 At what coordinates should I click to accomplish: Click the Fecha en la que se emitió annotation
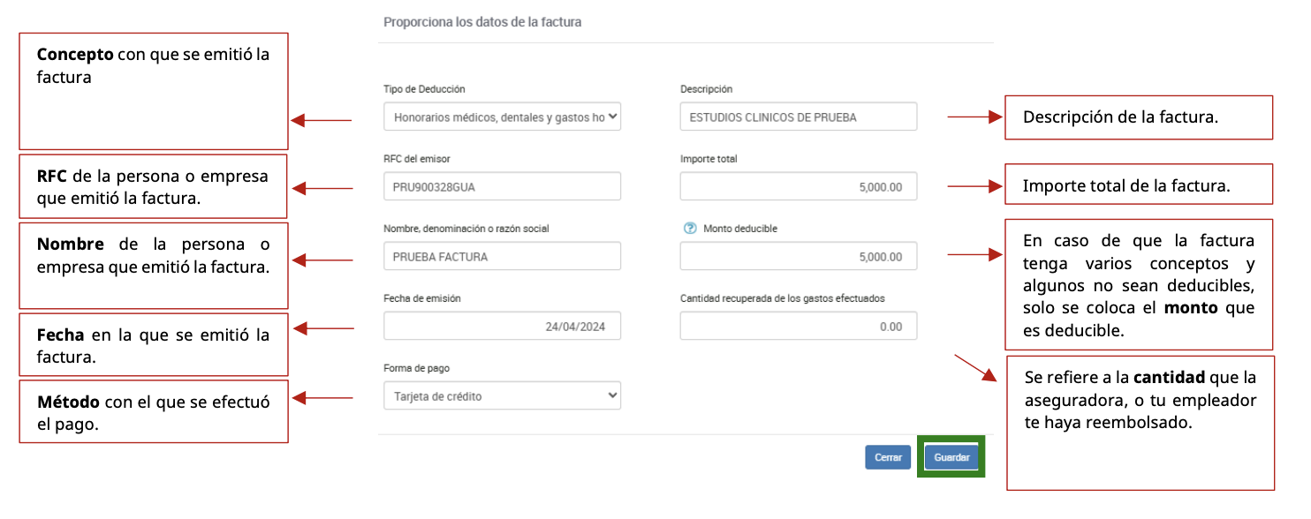154,344
